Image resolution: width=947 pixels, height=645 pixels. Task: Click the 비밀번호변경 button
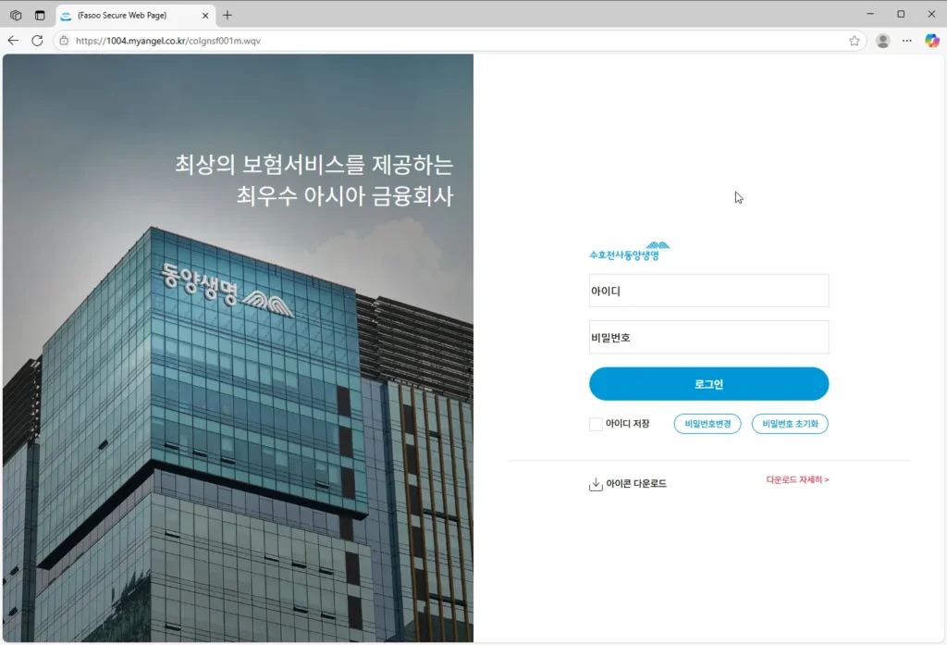point(707,424)
